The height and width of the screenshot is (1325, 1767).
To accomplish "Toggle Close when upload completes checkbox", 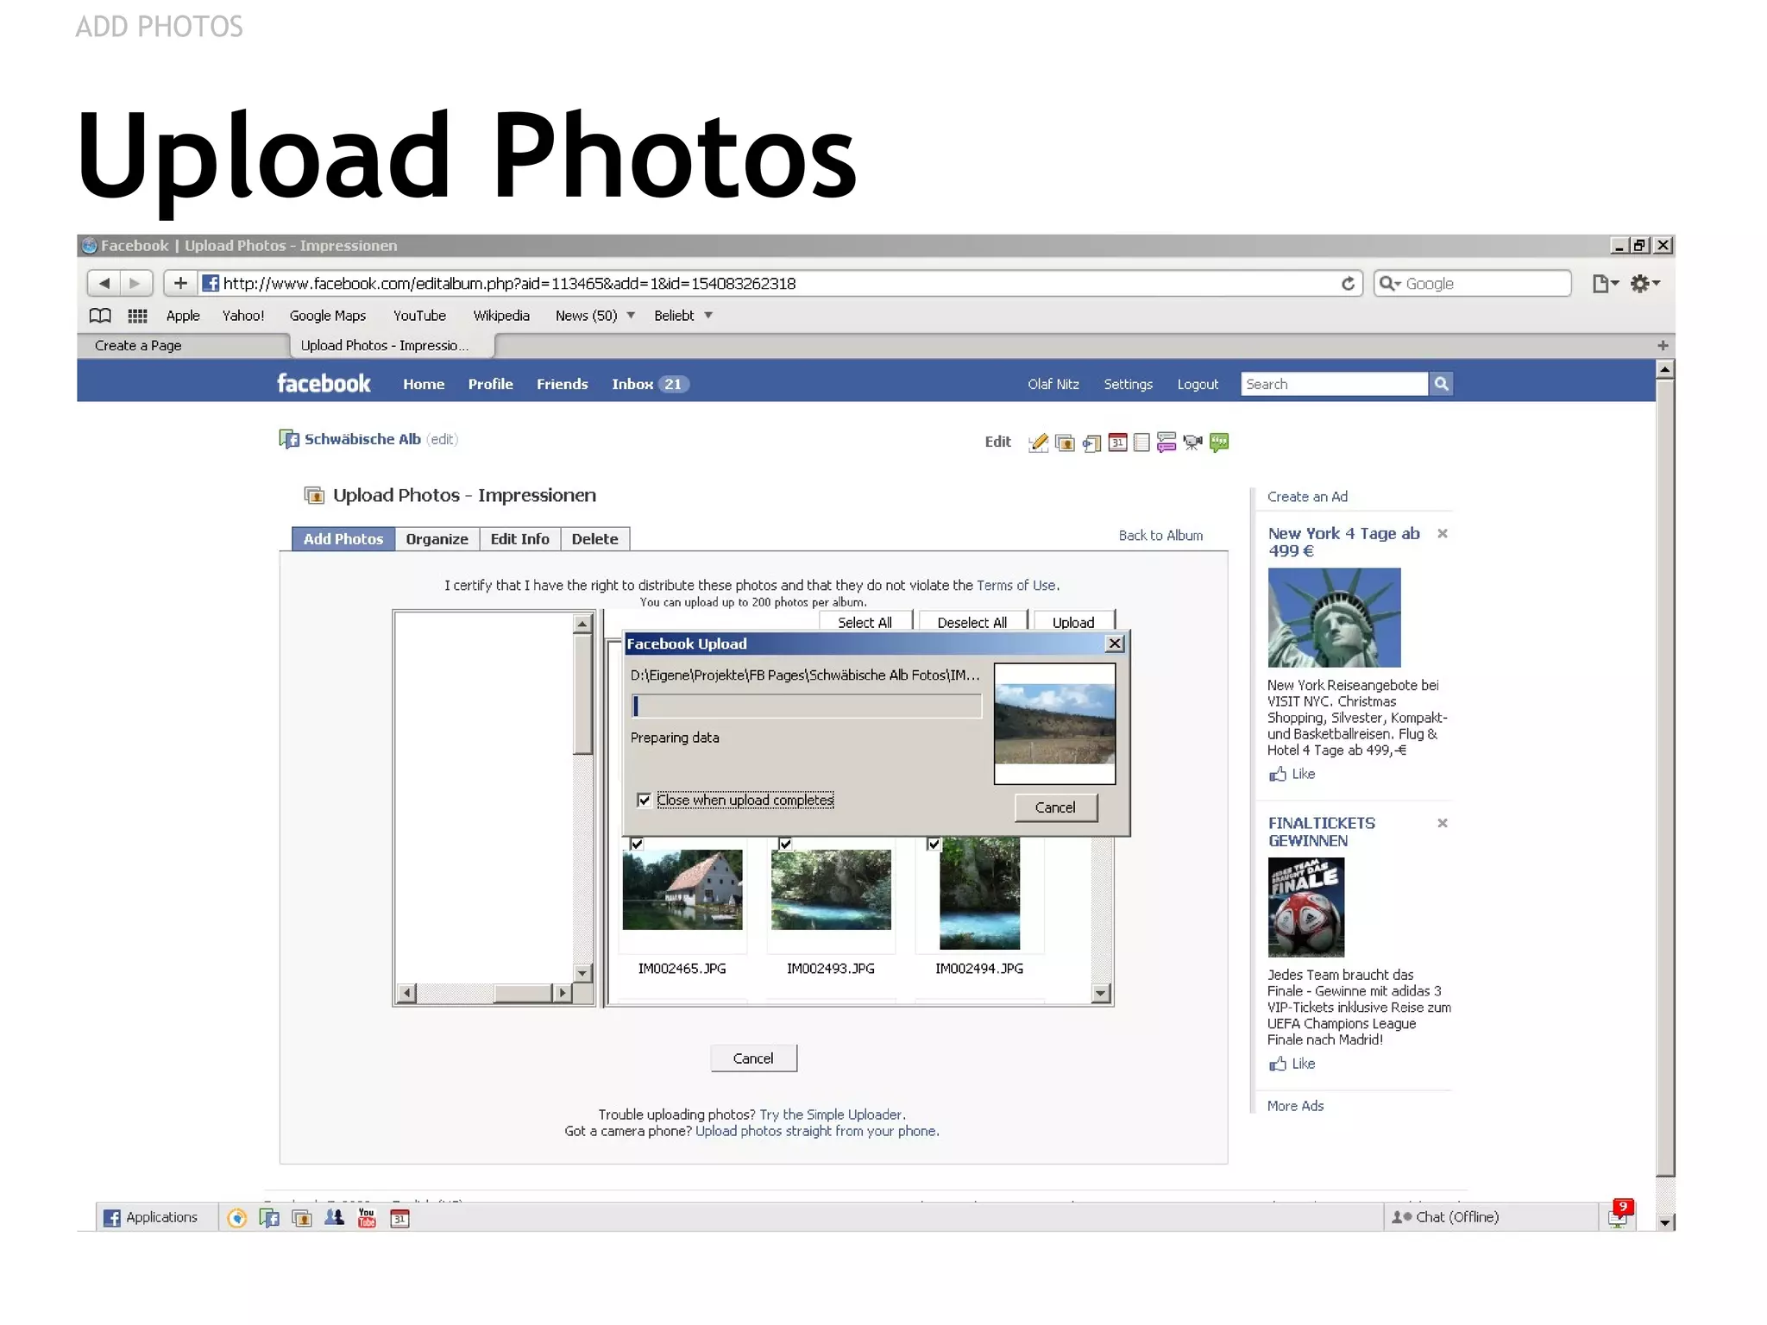I will tap(644, 801).
